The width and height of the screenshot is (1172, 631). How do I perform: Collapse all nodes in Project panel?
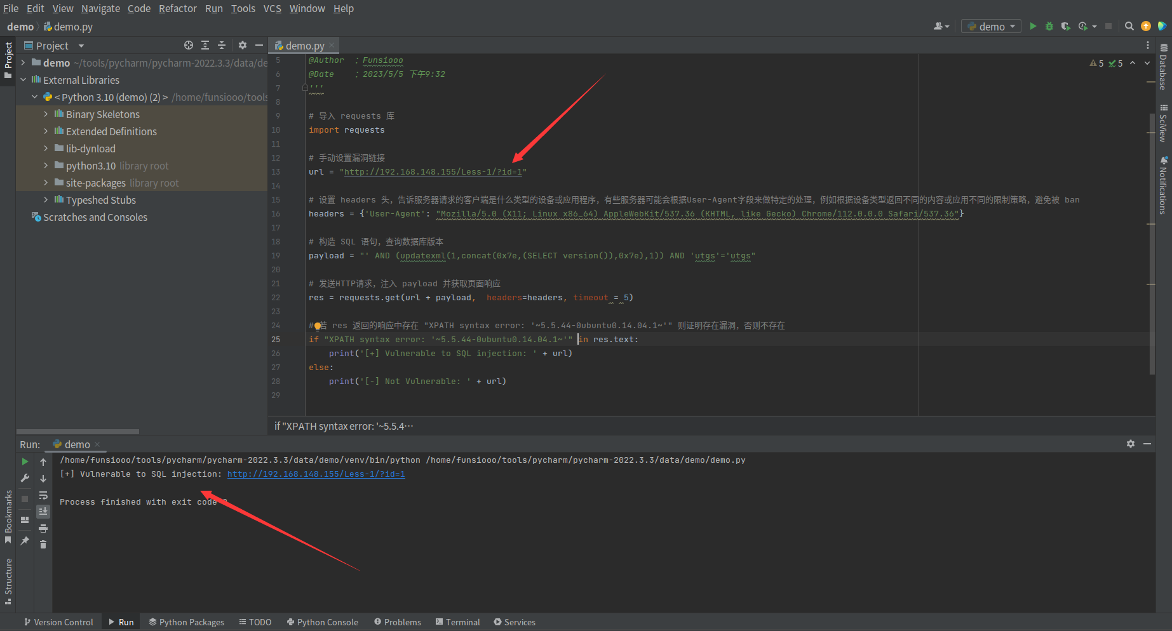222,45
